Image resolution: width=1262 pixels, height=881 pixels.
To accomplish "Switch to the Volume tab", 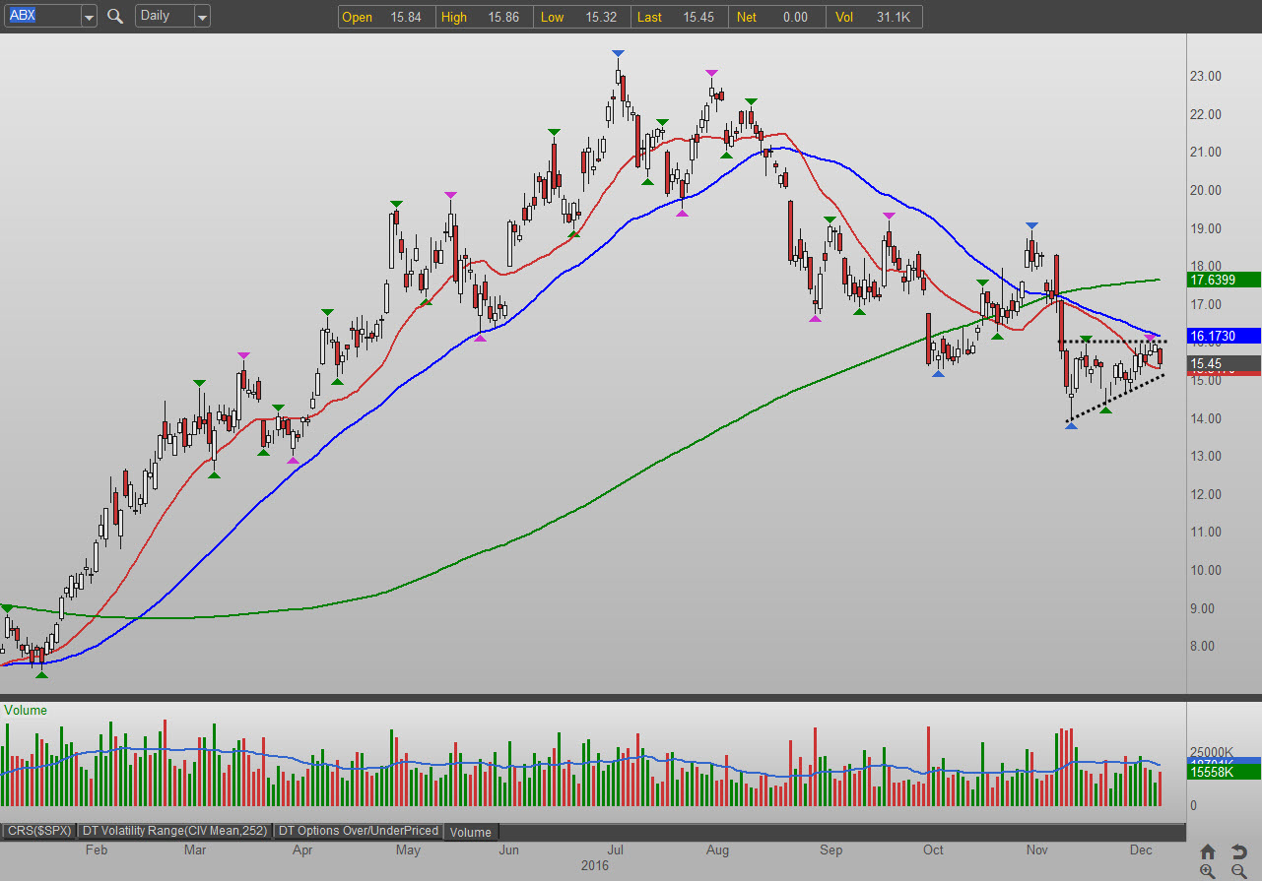I will 471,832.
